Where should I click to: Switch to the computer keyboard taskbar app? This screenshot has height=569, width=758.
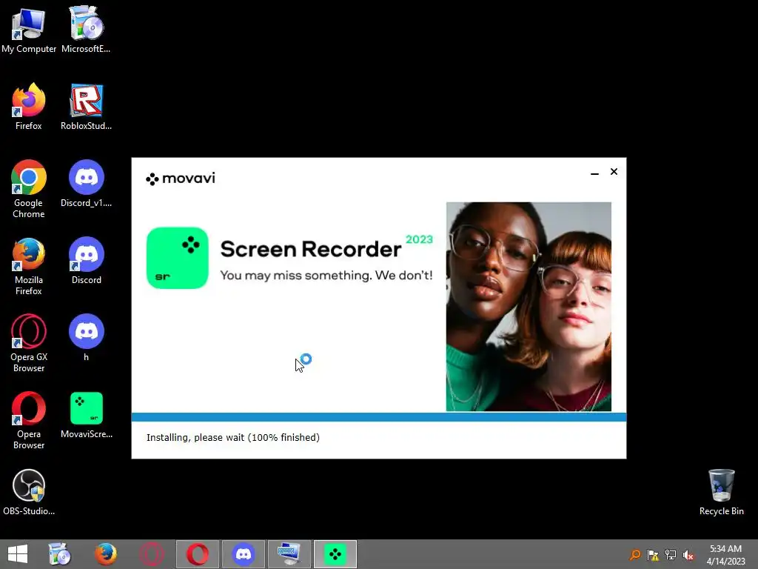tap(289, 554)
